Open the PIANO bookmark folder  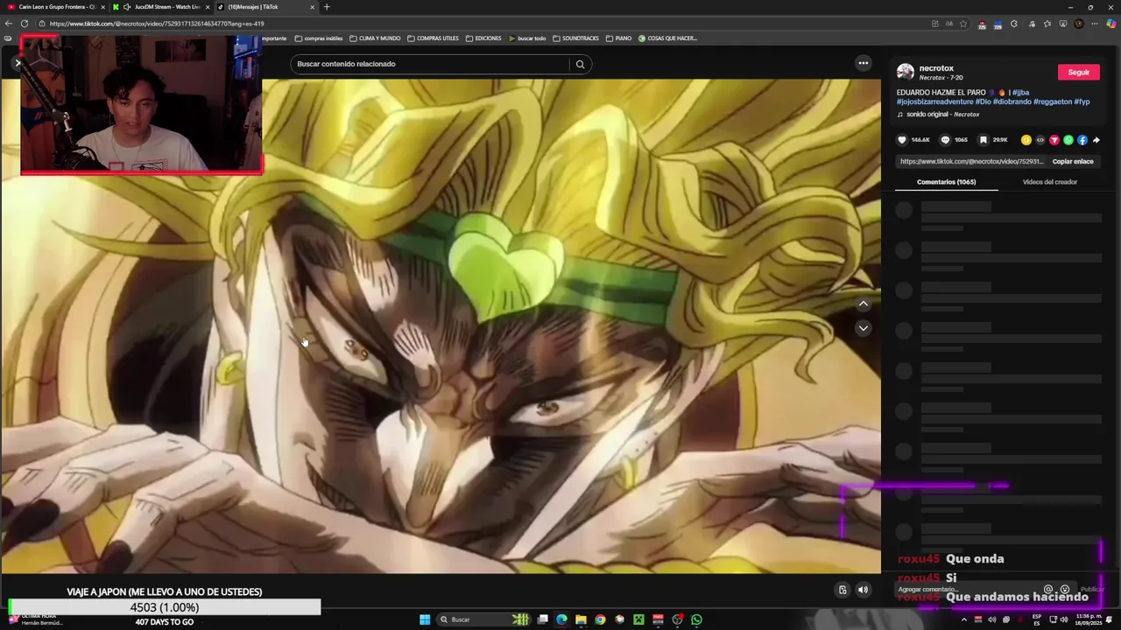(618, 38)
